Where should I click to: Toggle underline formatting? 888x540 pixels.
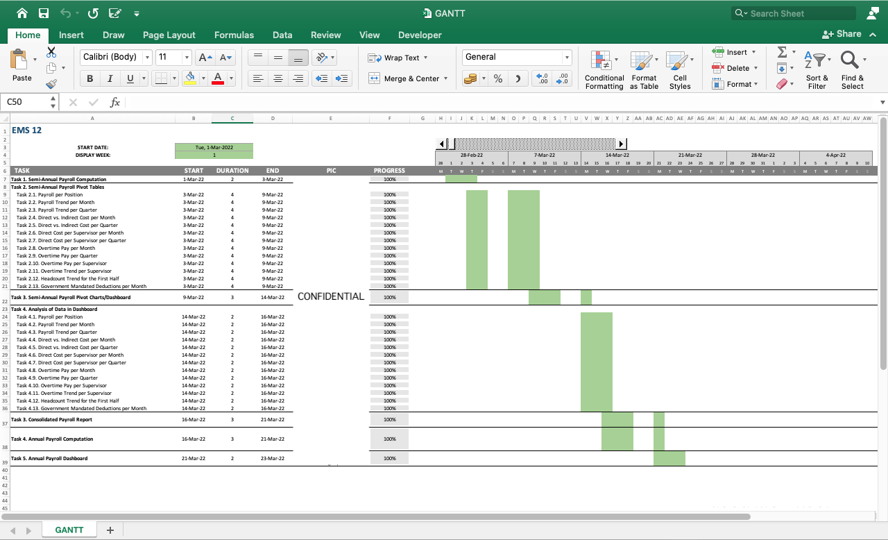[x=128, y=79]
